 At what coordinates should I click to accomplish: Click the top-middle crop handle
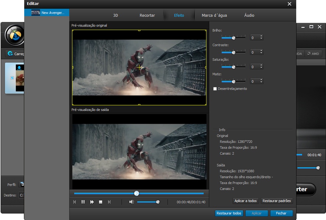(139, 30)
